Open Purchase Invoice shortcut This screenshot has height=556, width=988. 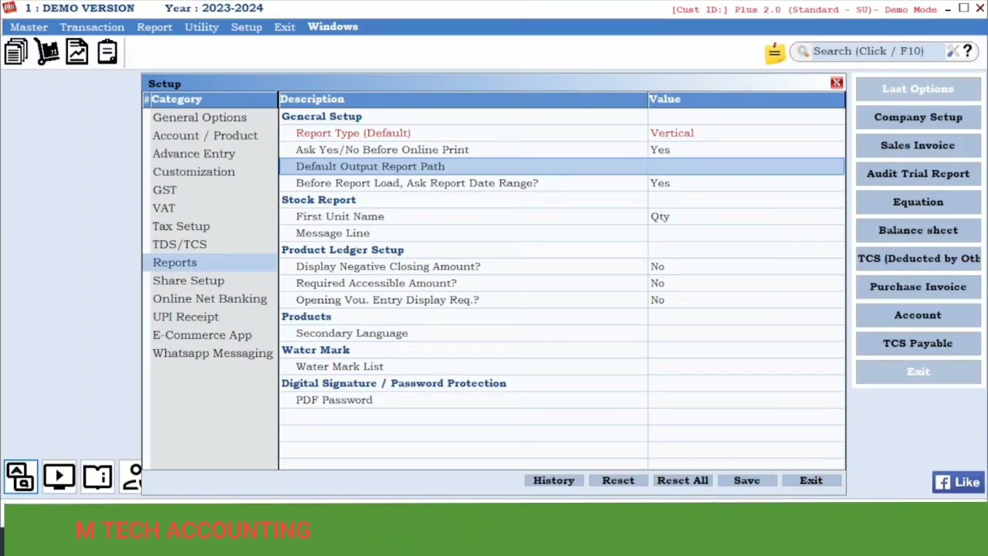pyautogui.click(x=918, y=286)
